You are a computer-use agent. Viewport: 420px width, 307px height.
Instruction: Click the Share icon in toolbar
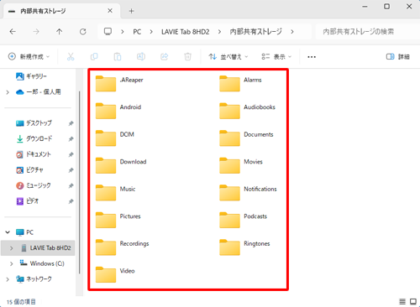click(x=165, y=57)
